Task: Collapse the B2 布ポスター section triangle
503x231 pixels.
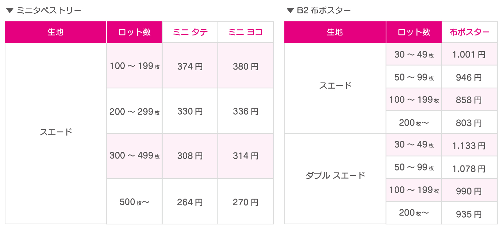Action: pos(290,10)
